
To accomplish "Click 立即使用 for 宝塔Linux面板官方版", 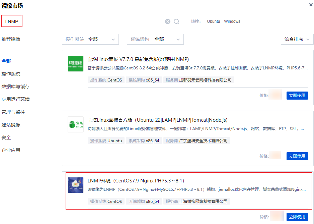I will (x=297, y=156).
